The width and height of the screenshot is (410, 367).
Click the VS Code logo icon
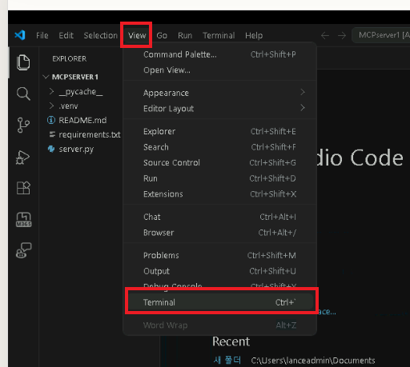click(20, 35)
